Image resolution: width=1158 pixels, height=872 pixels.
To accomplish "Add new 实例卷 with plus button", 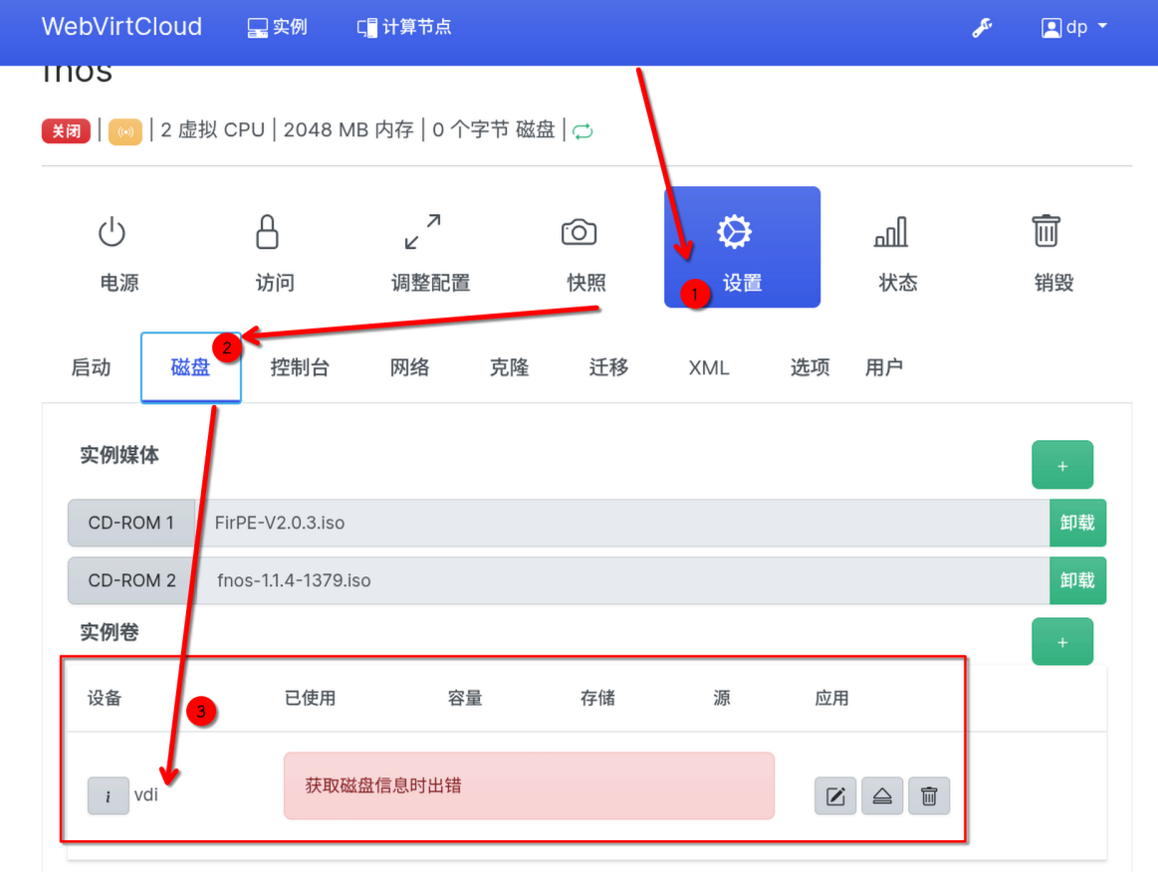I will [x=1062, y=642].
